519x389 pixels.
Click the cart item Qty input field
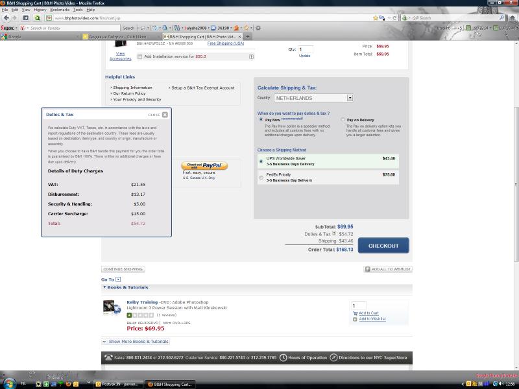click(305, 49)
